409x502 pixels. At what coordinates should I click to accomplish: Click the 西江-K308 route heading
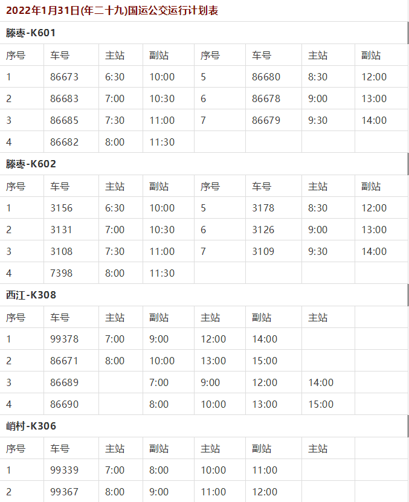click(x=31, y=295)
